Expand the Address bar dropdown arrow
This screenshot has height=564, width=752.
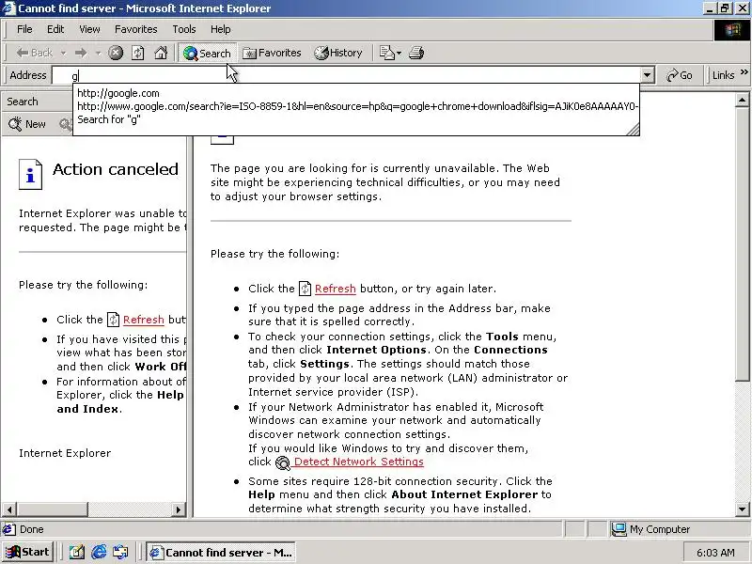click(648, 75)
